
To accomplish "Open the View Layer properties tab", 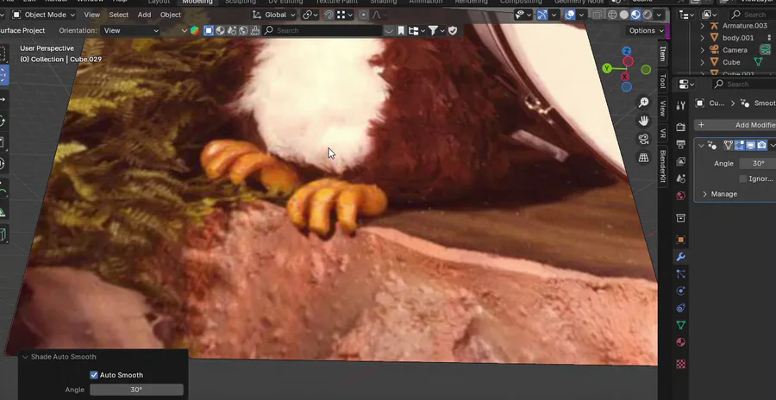I will tap(681, 161).
